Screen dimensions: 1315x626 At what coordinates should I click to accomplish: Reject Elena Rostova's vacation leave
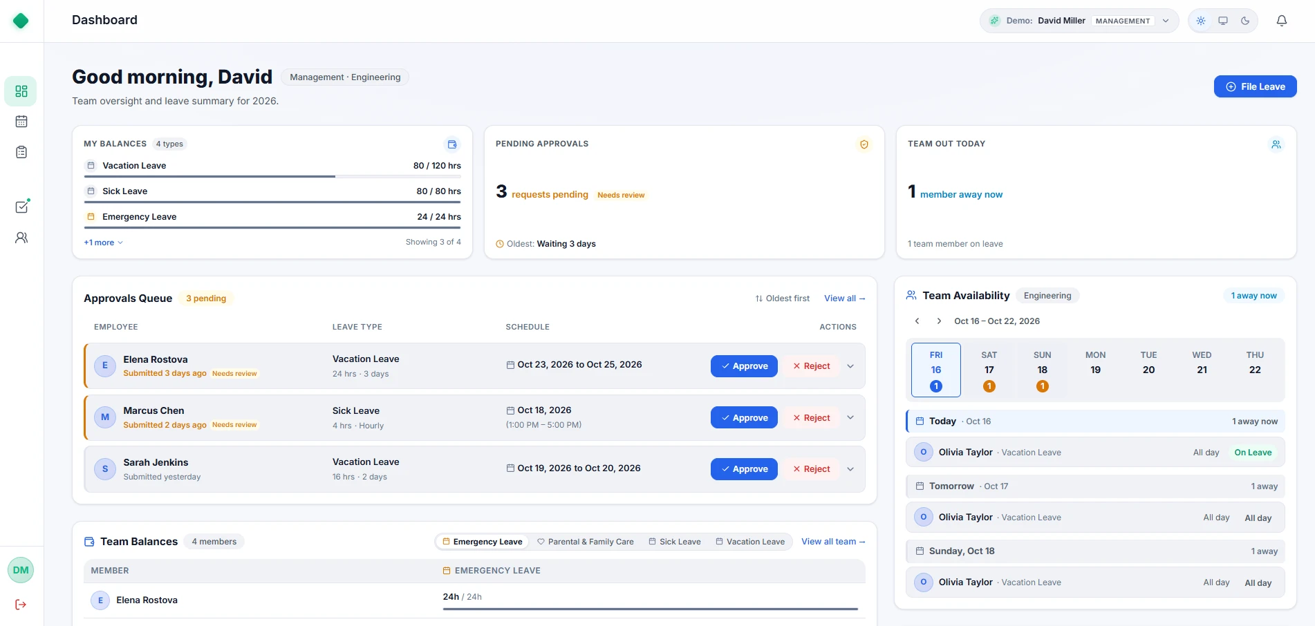812,366
